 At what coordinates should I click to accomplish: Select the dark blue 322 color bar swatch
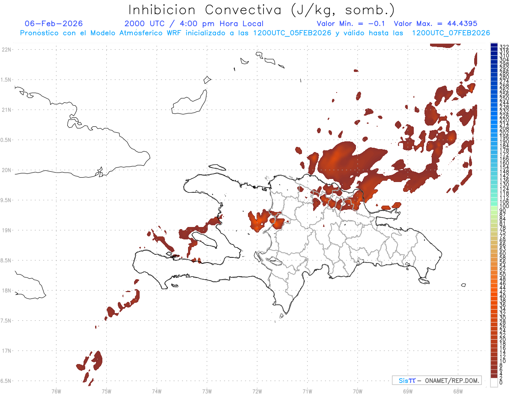click(x=494, y=45)
